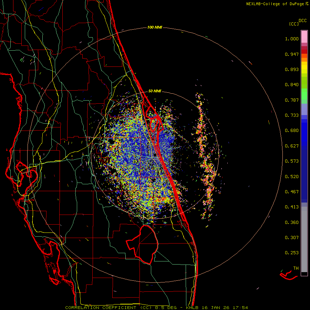The height and width of the screenshot is (310, 310).
Task: Click the 50 NMI range ring label
Action: pos(155,91)
